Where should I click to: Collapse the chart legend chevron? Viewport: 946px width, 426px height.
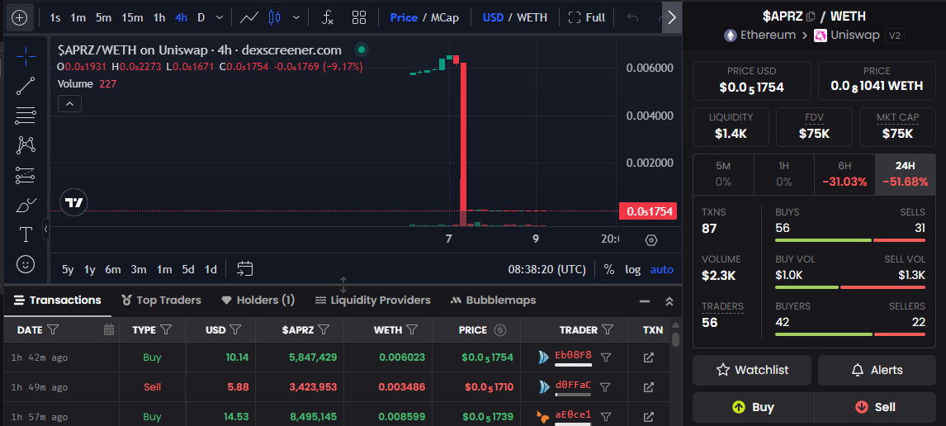click(x=69, y=104)
